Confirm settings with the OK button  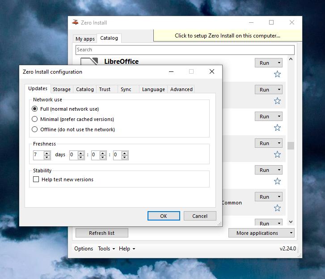pos(164,216)
